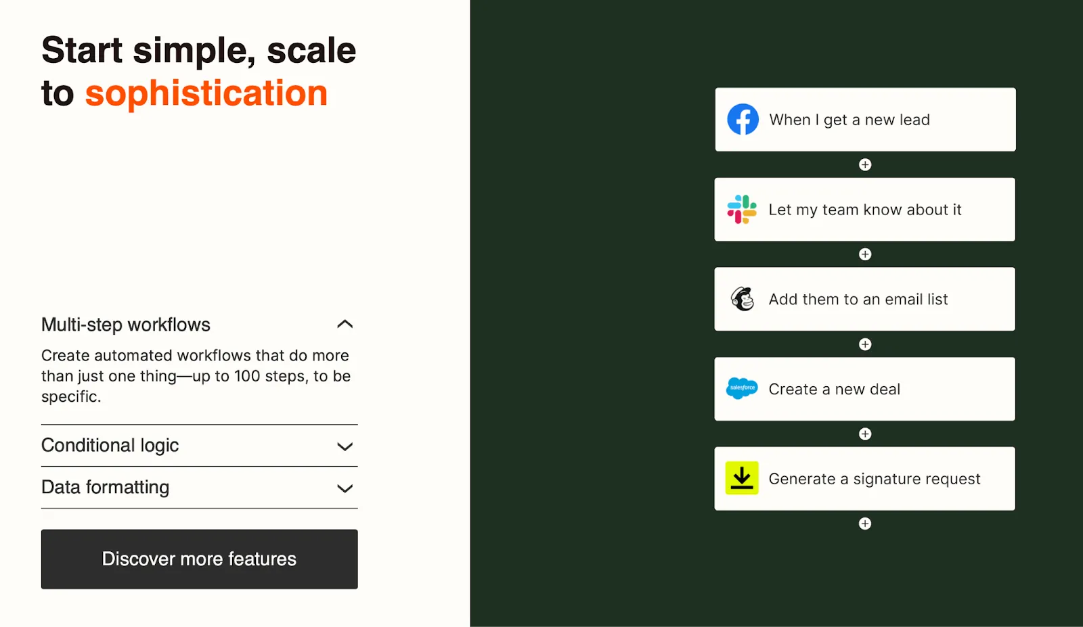Image resolution: width=1083 pixels, height=627 pixels.
Task: Select the 'Let my team know about it' card
Action: [865, 209]
